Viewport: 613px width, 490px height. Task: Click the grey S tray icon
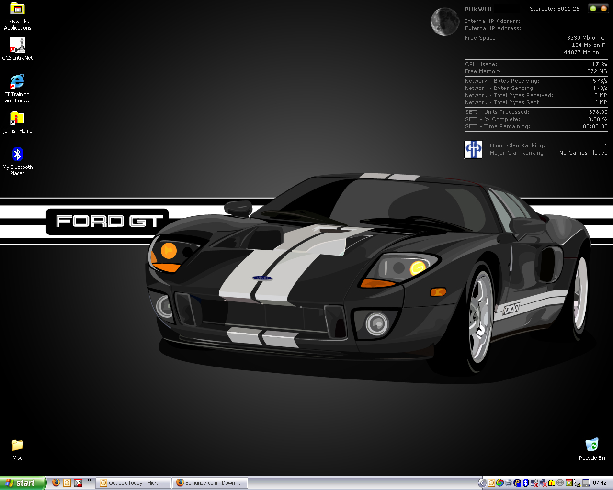tap(509, 483)
